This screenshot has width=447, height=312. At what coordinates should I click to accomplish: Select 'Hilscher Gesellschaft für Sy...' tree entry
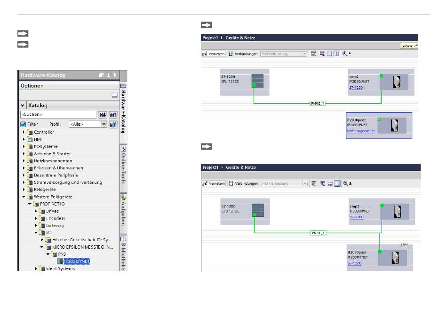click(81, 240)
